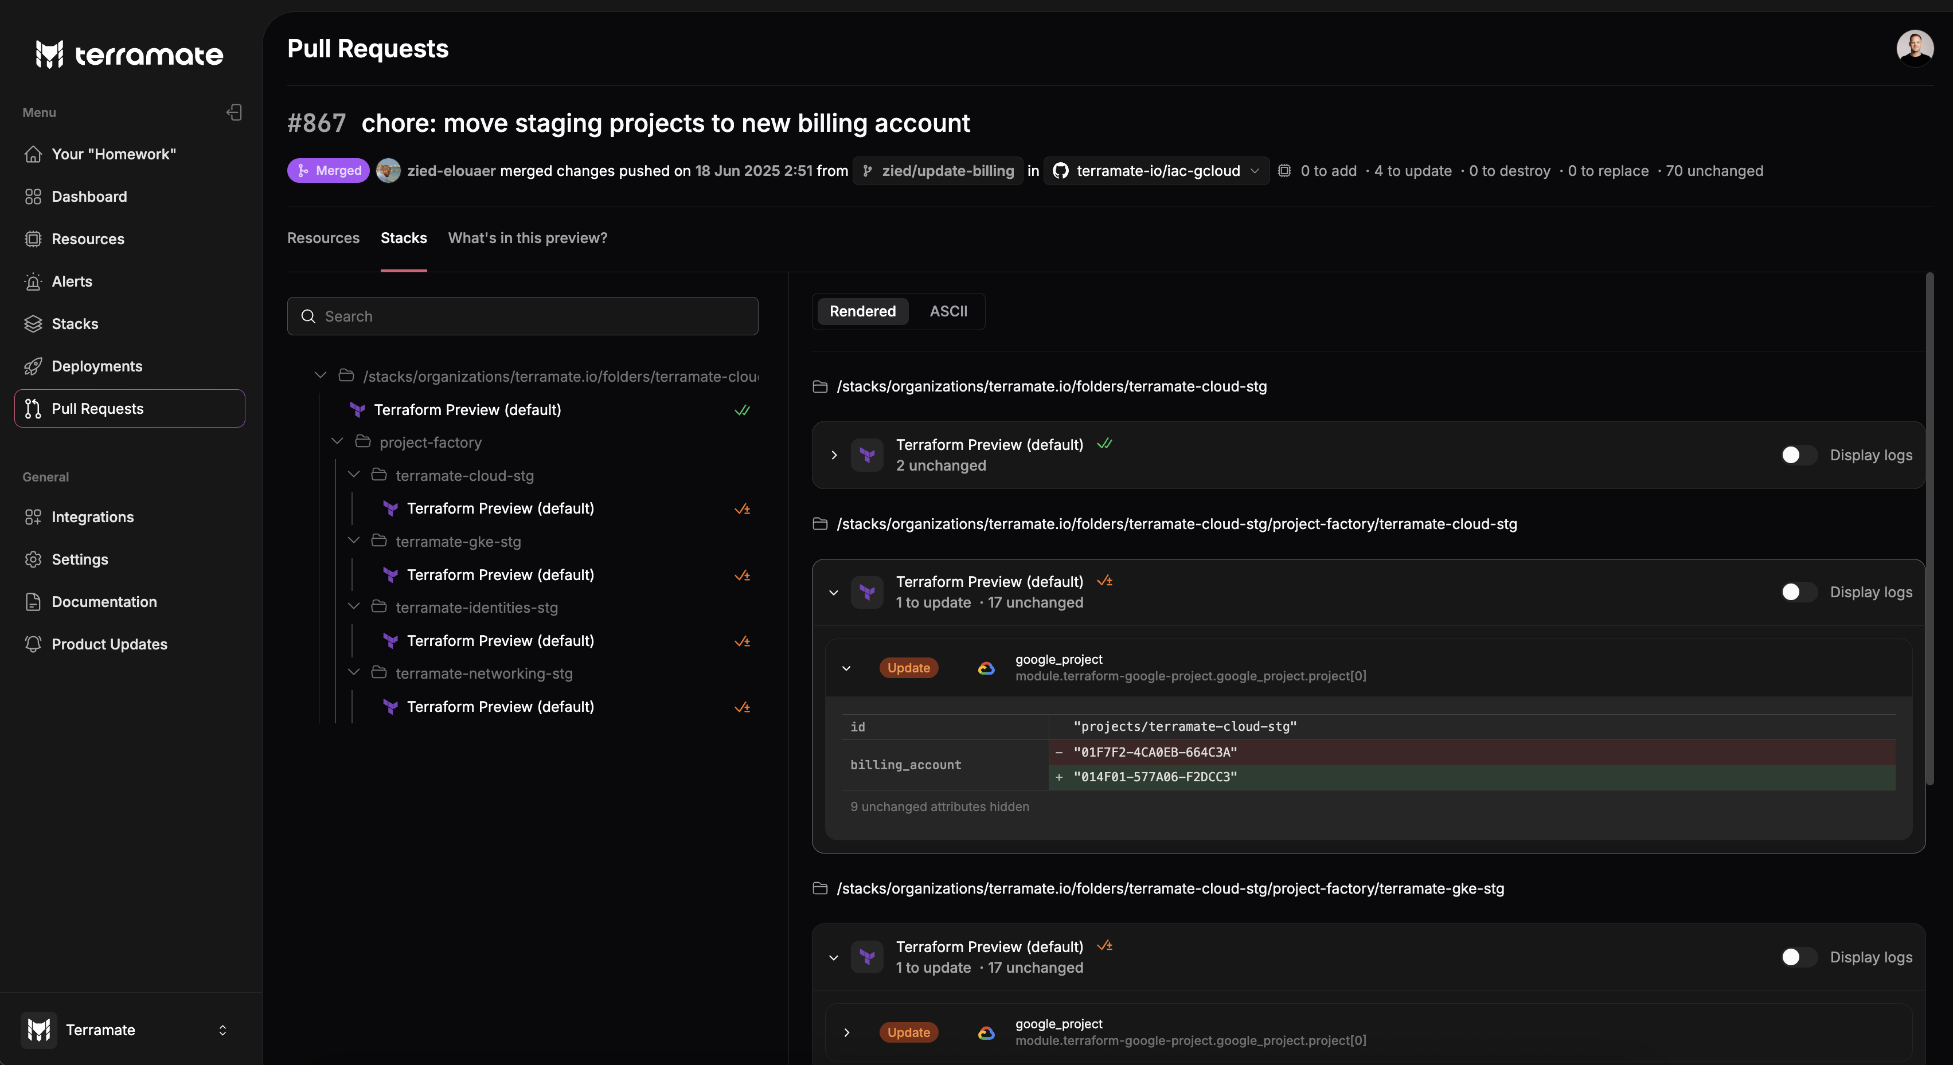Click the green double-check status icon in the tree
This screenshot has width=1953, height=1065.
point(742,410)
